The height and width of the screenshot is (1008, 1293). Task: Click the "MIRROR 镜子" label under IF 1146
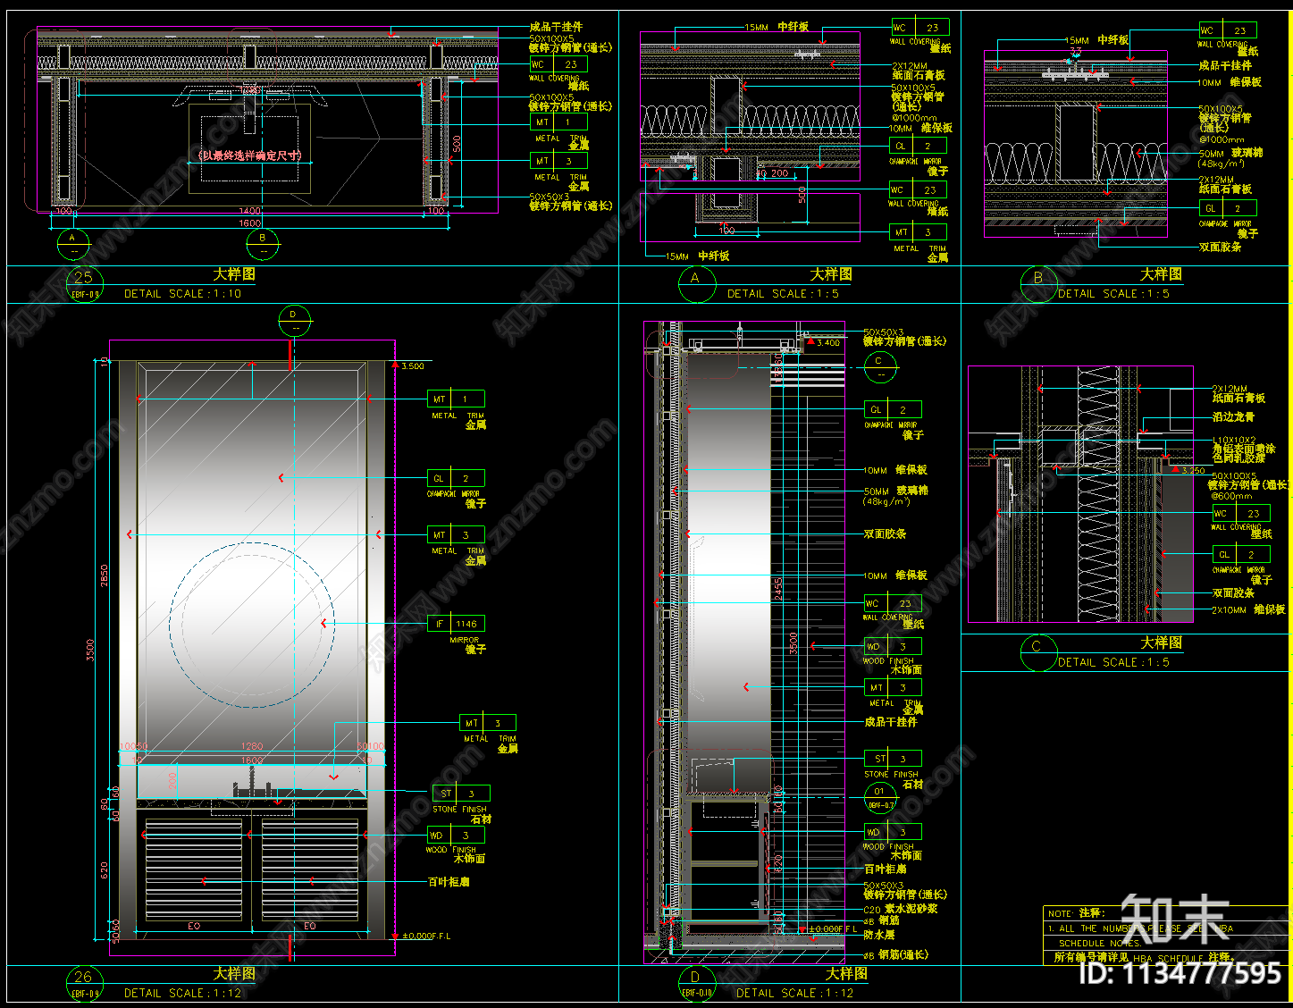pos(468,644)
